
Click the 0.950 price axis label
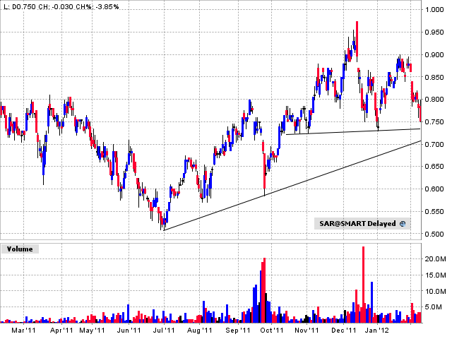pos(434,32)
